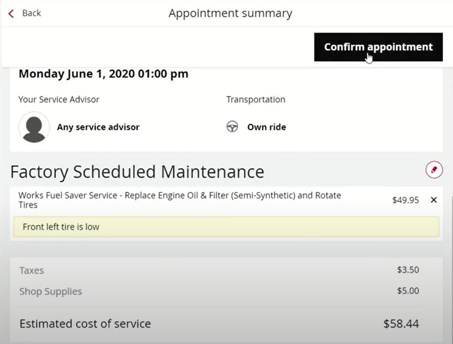The width and height of the screenshot is (453, 344).
Task: Open the Works Fuel Saver Service description
Action: point(180,200)
